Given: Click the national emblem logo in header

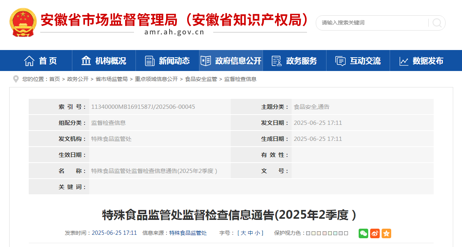Looking at the screenshot, I should coord(23,23).
